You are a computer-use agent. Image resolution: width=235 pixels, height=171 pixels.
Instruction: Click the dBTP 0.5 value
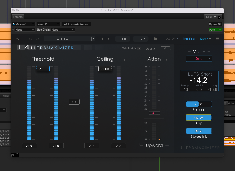coord(199,89)
